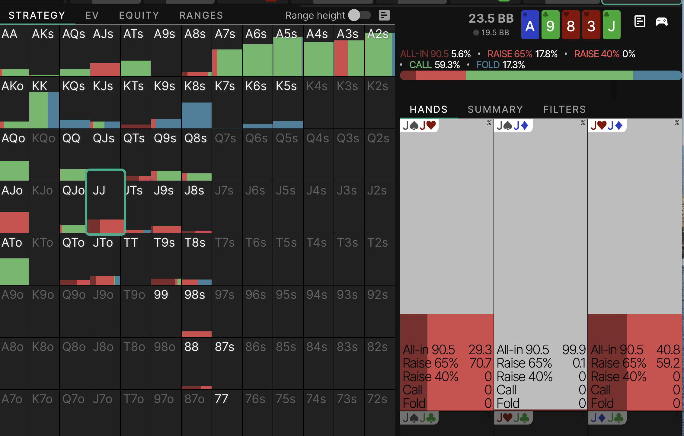Click the game controller practice icon
This screenshot has width=684, height=436.
[x=661, y=21]
